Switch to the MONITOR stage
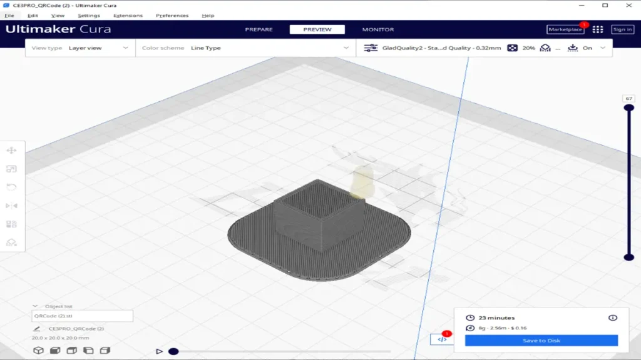 378,29
